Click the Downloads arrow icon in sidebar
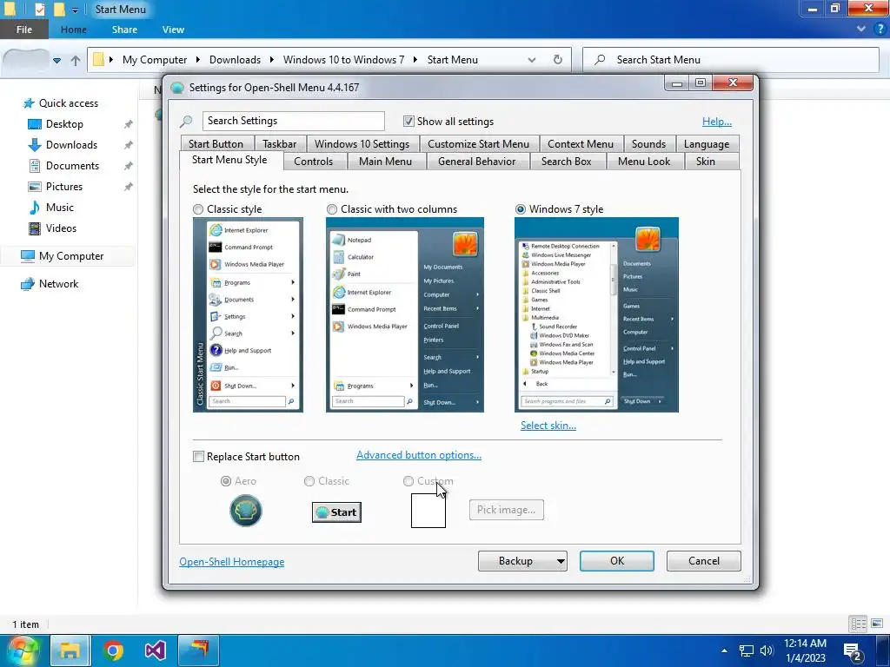The height and width of the screenshot is (667, 890). click(x=35, y=145)
